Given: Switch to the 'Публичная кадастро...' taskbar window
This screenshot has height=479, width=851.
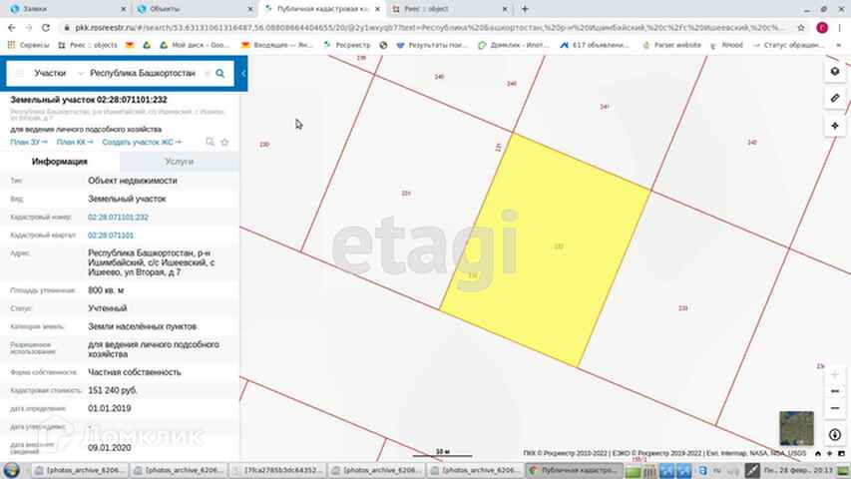Looking at the screenshot, I should 574,470.
